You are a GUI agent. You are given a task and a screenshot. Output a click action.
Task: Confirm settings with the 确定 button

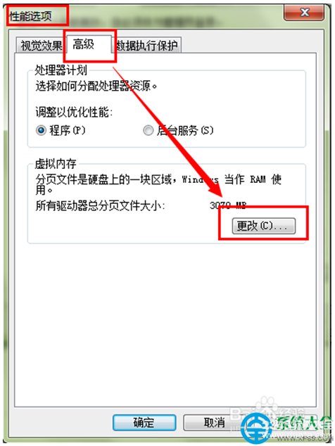coord(144,422)
